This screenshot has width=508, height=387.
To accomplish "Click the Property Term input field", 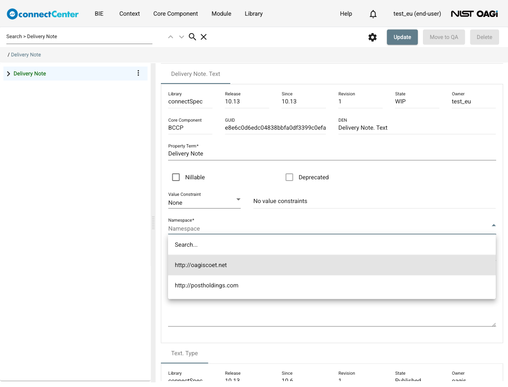I will [x=332, y=153].
